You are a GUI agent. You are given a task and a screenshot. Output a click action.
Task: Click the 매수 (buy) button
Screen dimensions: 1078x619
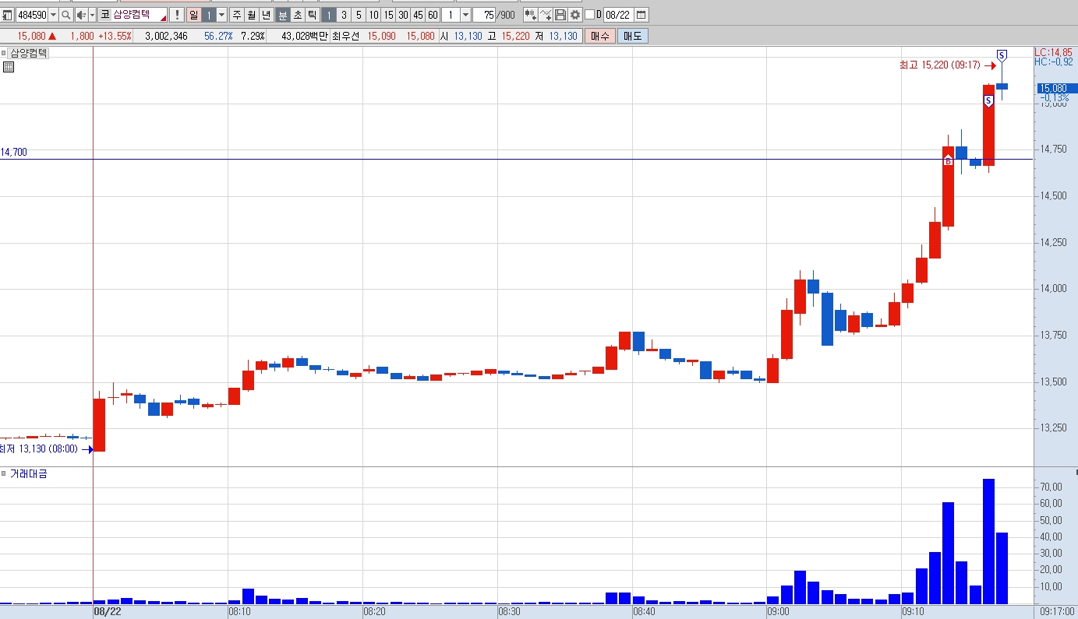pos(600,36)
